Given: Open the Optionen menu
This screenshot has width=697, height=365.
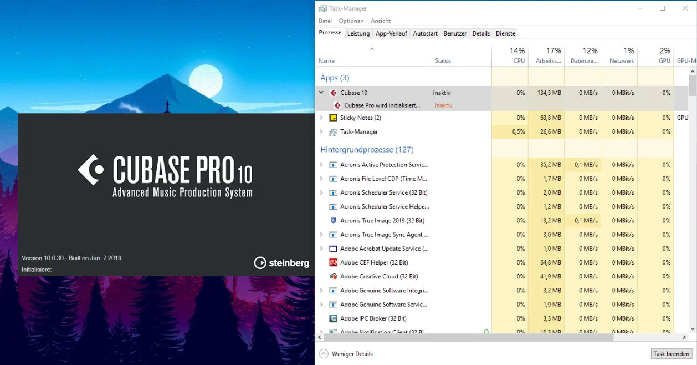Looking at the screenshot, I should tap(351, 21).
